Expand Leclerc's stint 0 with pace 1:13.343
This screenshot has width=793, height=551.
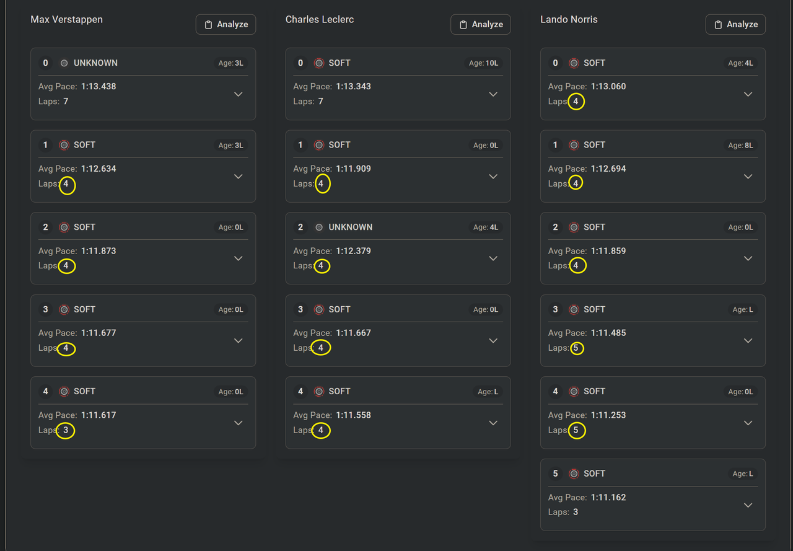tap(493, 94)
